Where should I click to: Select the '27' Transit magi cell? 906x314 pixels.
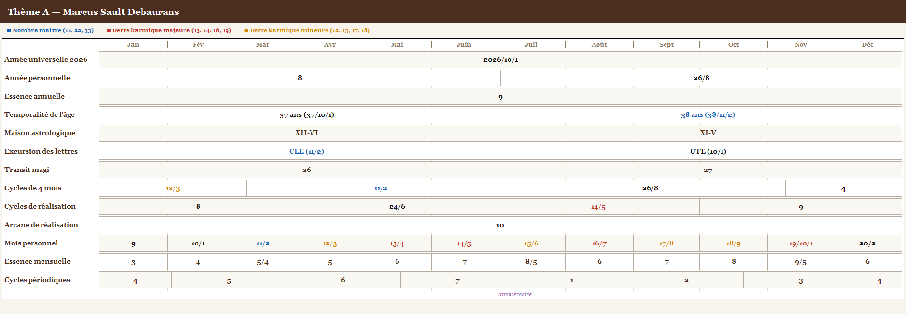[708, 170]
